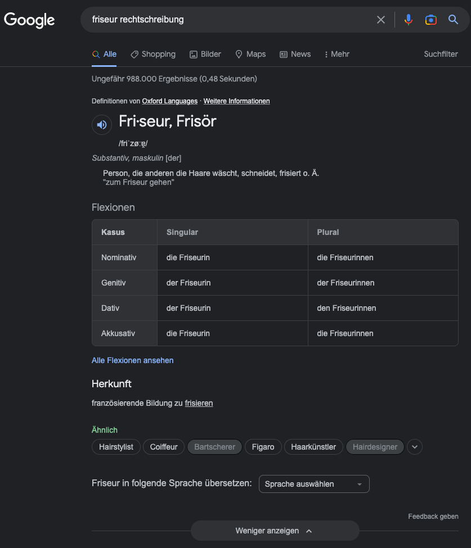Open the Shopping results tab
The image size is (471, 548).
[x=153, y=54]
